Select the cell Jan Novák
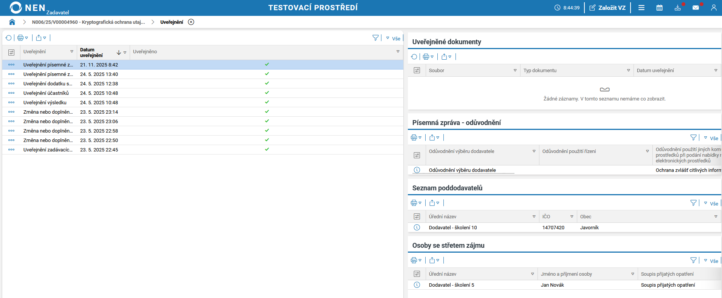The height and width of the screenshot is (298, 722). [552, 285]
